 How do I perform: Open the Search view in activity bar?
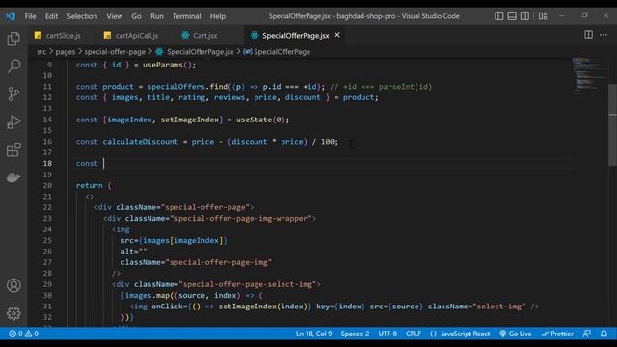(13, 67)
